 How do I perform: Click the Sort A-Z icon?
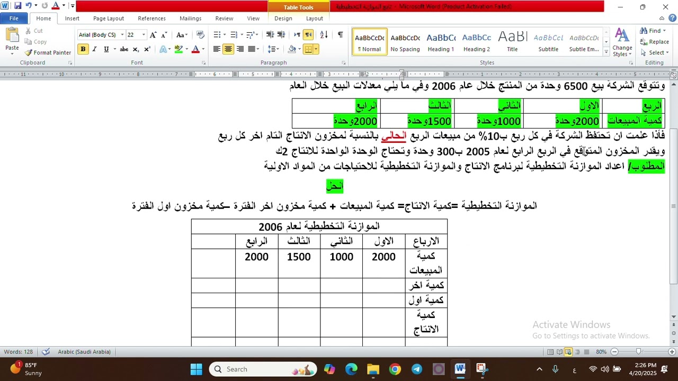point(324,35)
